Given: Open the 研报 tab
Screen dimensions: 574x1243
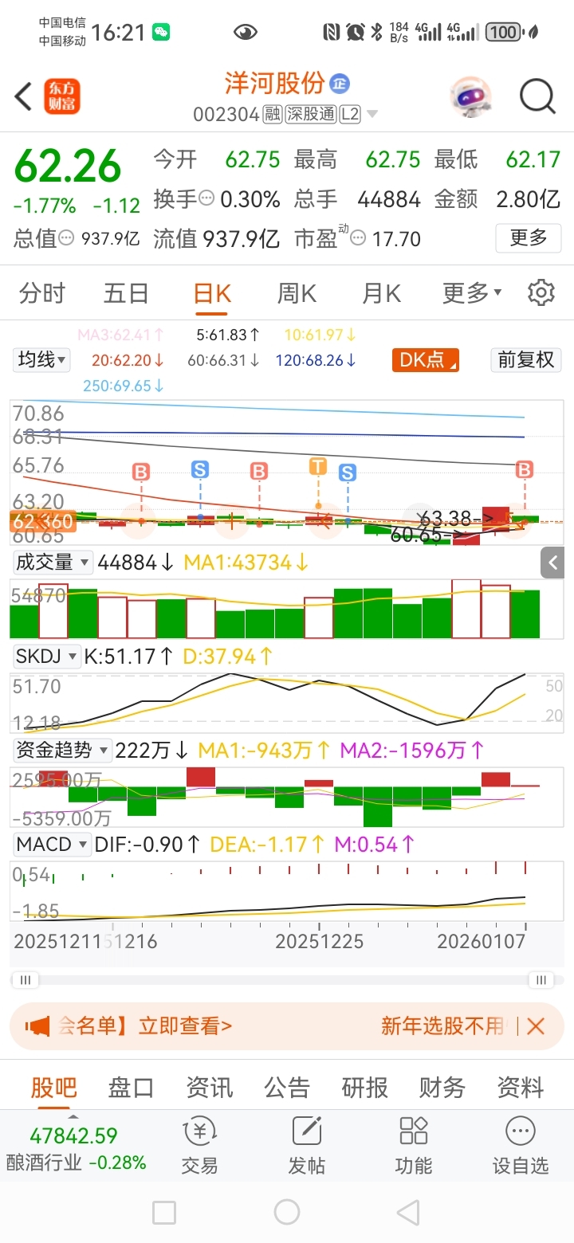Looking at the screenshot, I should coord(364,1088).
